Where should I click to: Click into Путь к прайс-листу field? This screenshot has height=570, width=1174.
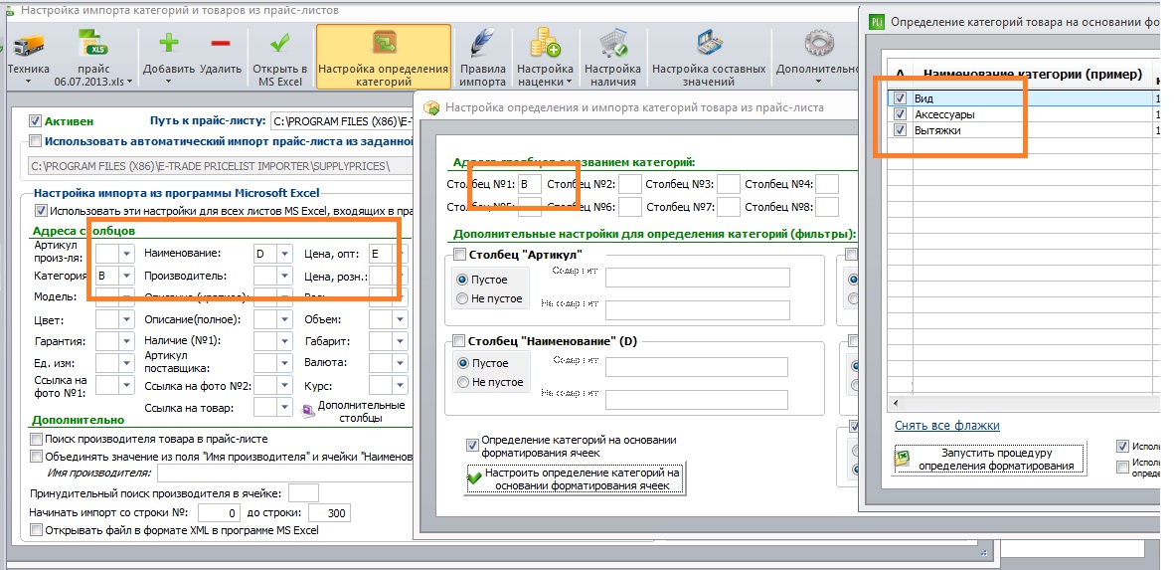[341, 121]
